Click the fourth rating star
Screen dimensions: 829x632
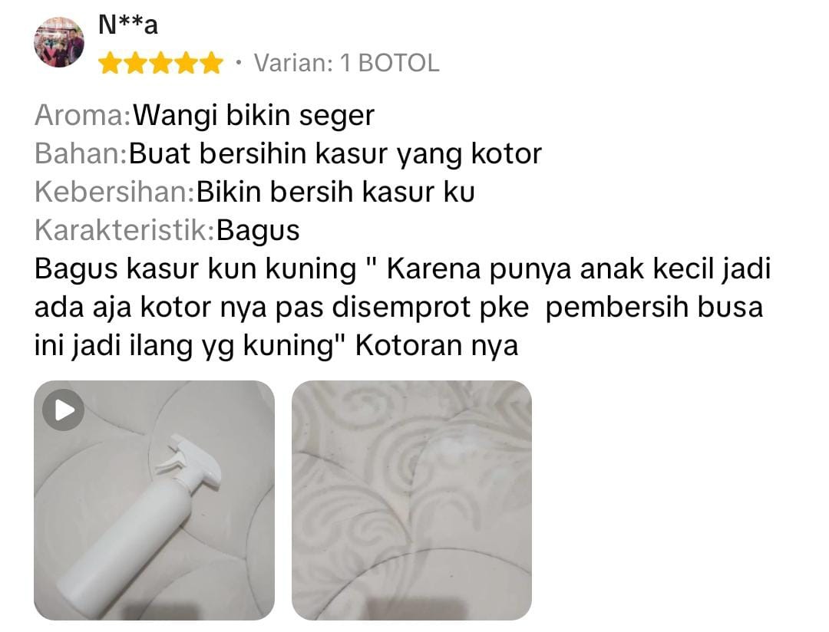pos(186,63)
